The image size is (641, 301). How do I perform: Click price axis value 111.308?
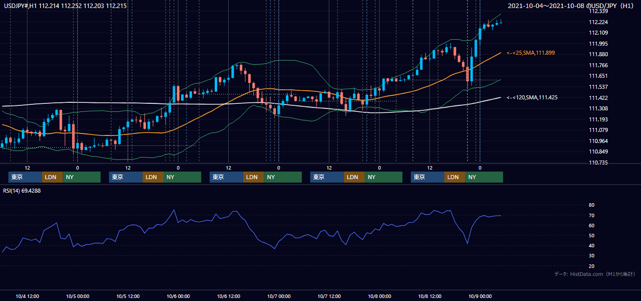599,108
